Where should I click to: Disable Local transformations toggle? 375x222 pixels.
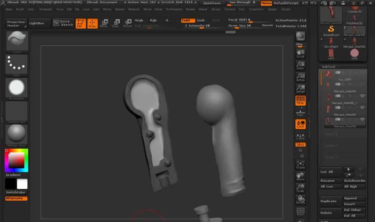(300, 124)
